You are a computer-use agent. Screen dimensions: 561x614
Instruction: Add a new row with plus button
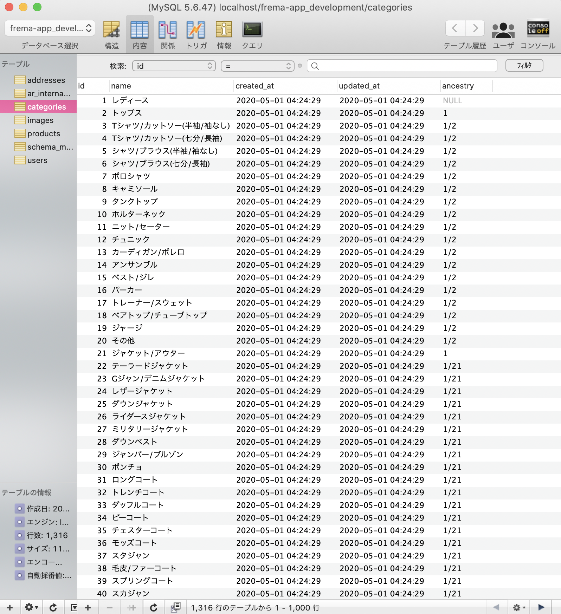tap(88, 607)
